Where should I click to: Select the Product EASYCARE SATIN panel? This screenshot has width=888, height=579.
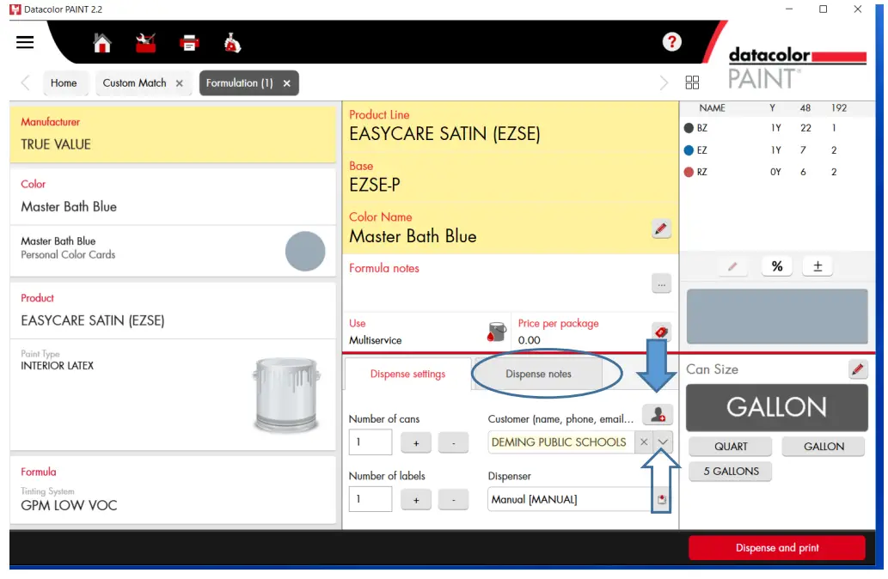(173, 310)
